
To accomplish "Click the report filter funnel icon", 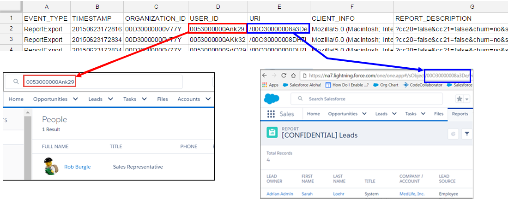I will [x=466, y=134].
